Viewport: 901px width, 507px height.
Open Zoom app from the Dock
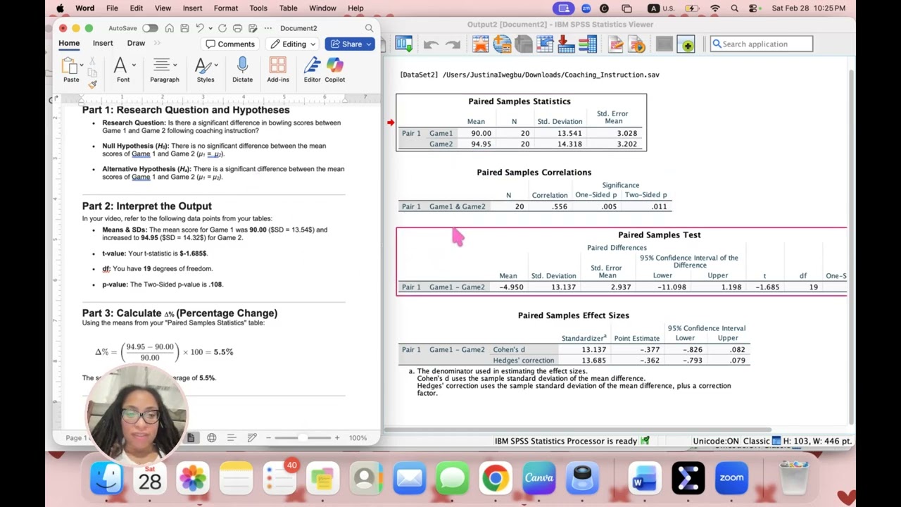[x=731, y=478]
